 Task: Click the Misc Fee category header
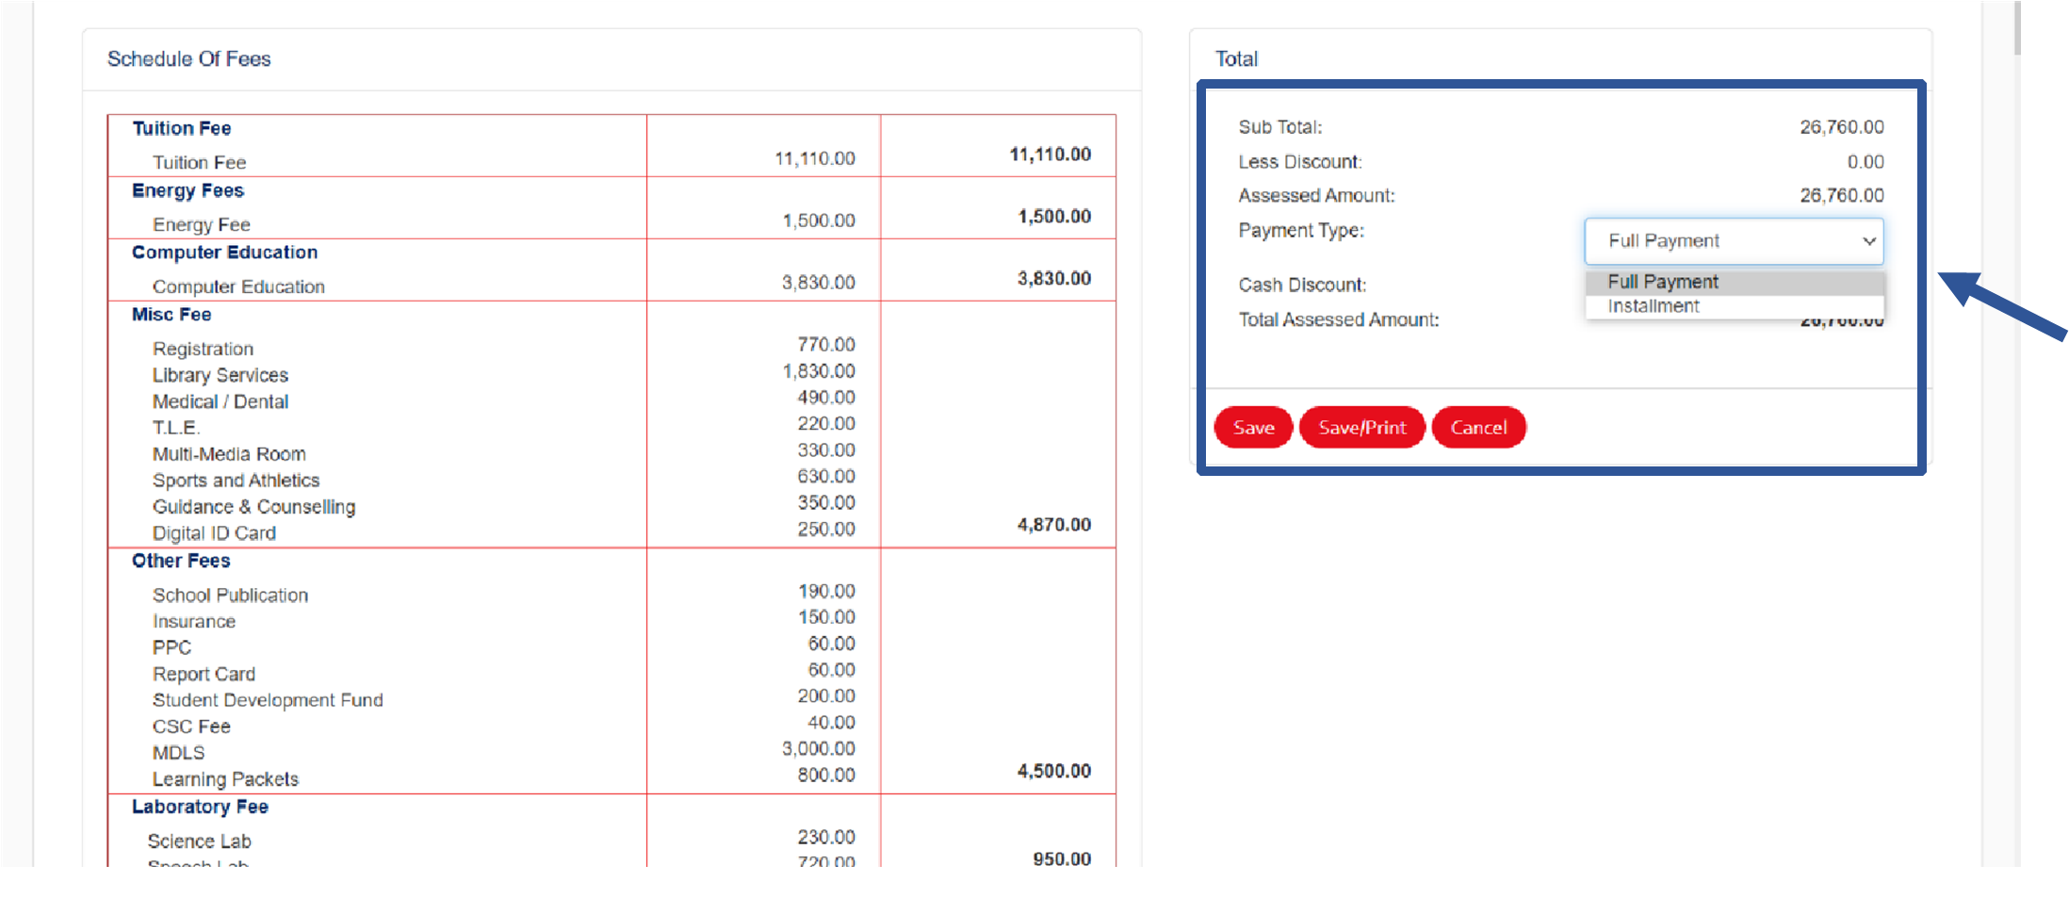(171, 315)
